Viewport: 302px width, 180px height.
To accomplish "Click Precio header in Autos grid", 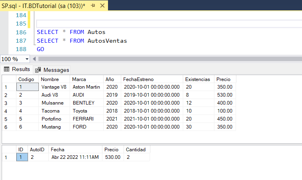I will click(225, 79).
